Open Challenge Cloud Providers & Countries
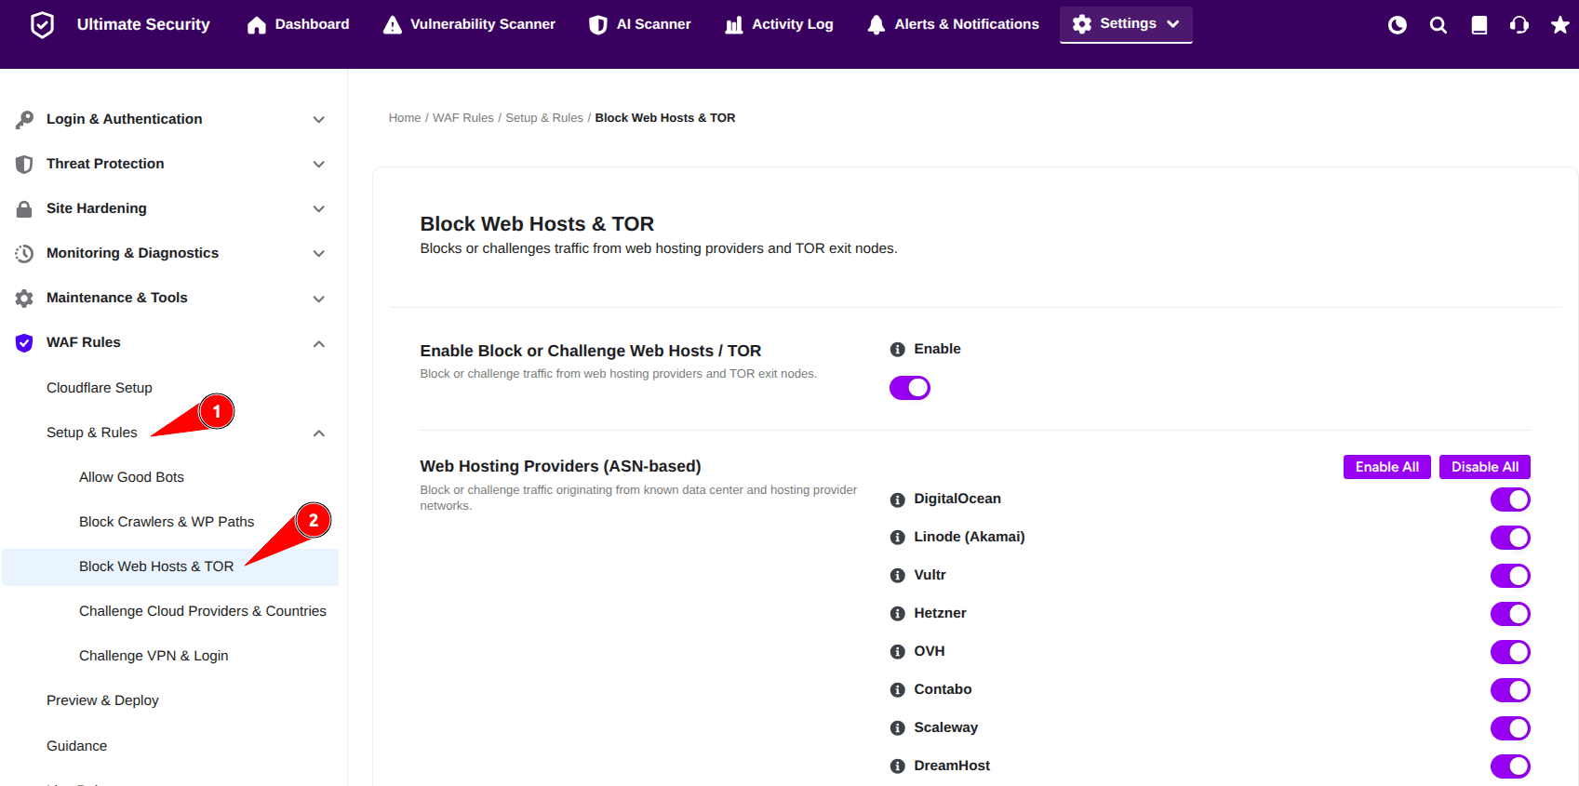The height and width of the screenshot is (786, 1579). point(203,611)
